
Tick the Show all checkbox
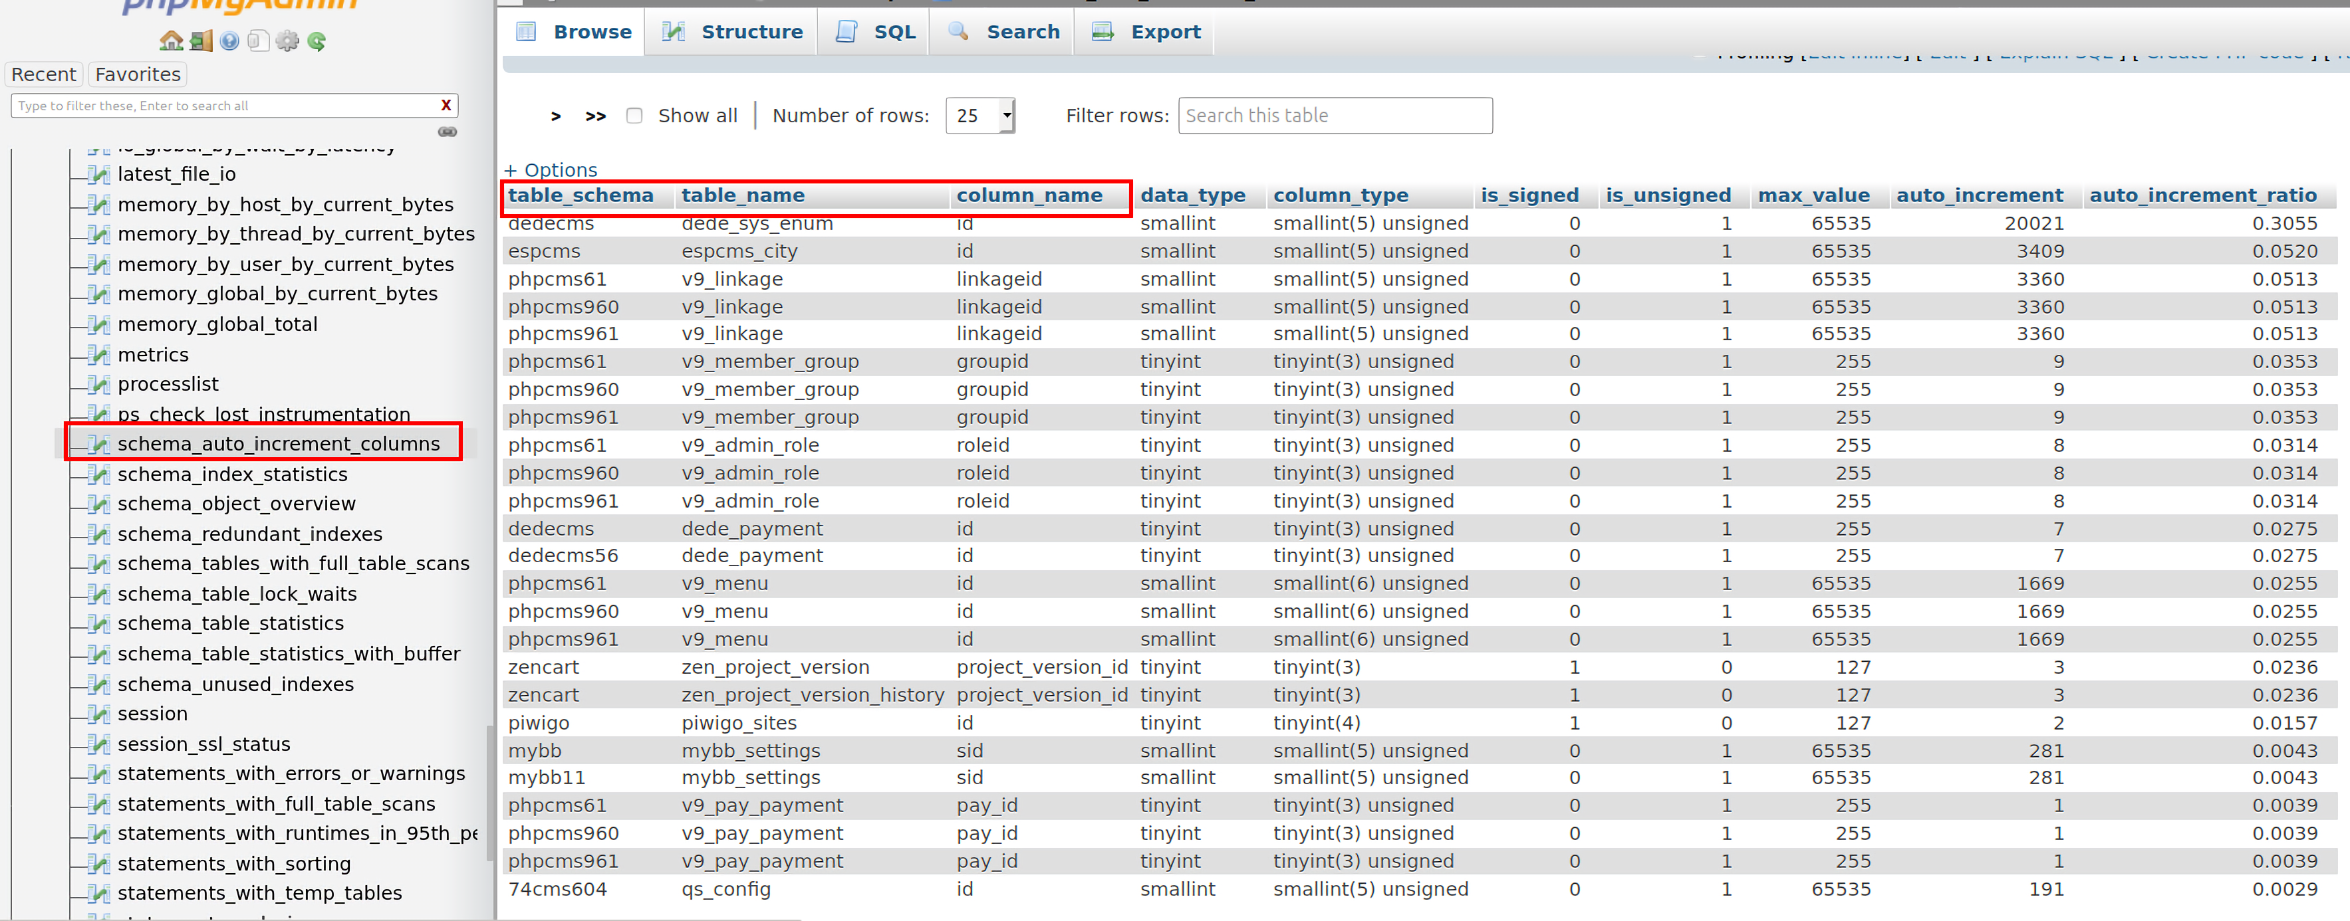(x=634, y=116)
